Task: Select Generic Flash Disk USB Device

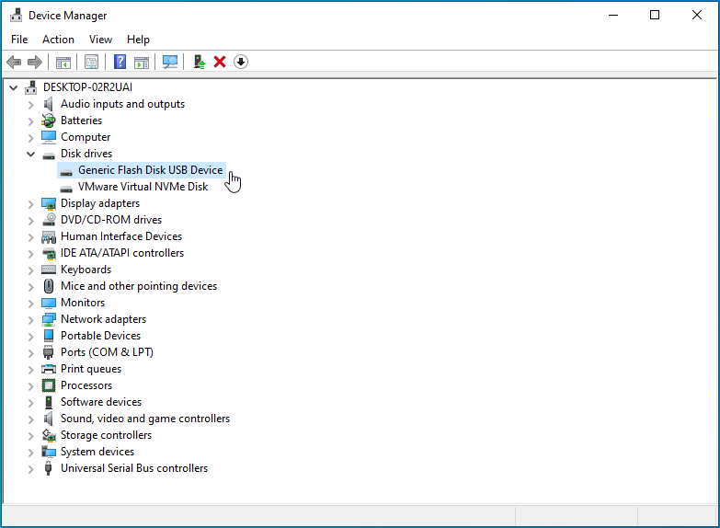Action: tap(150, 170)
